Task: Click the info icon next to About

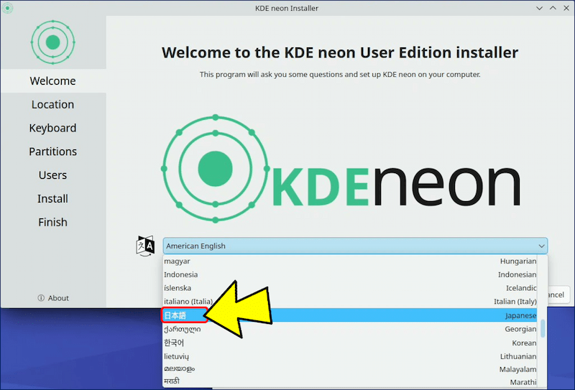Action: tap(41, 298)
